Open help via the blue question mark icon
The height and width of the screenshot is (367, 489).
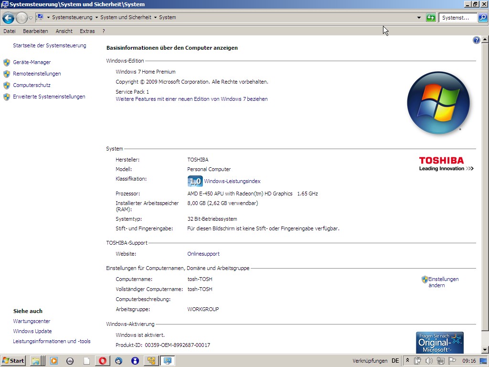pyautogui.click(x=476, y=40)
